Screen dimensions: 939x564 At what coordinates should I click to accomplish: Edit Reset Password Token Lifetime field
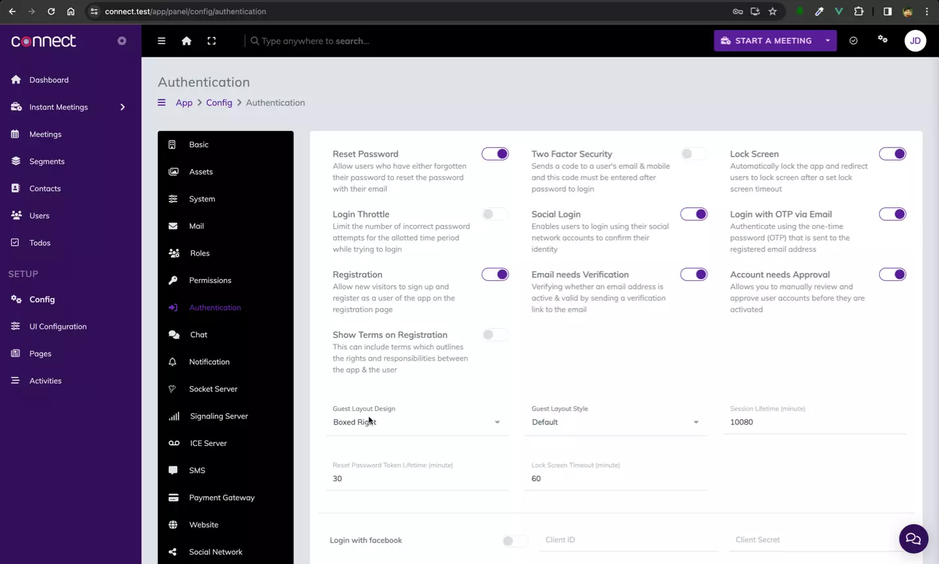[417, 479]
